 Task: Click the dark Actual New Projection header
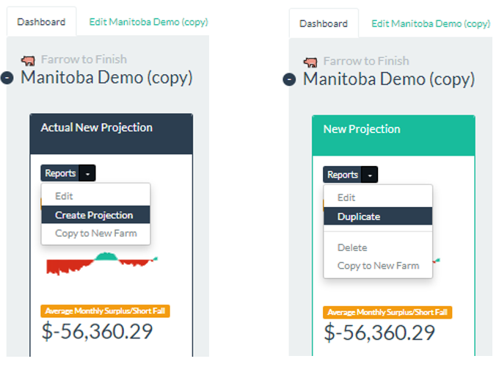click(x=112, y=134)
